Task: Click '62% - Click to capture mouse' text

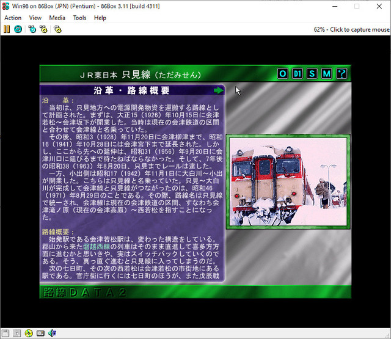Action: click(x=351, y=29)
